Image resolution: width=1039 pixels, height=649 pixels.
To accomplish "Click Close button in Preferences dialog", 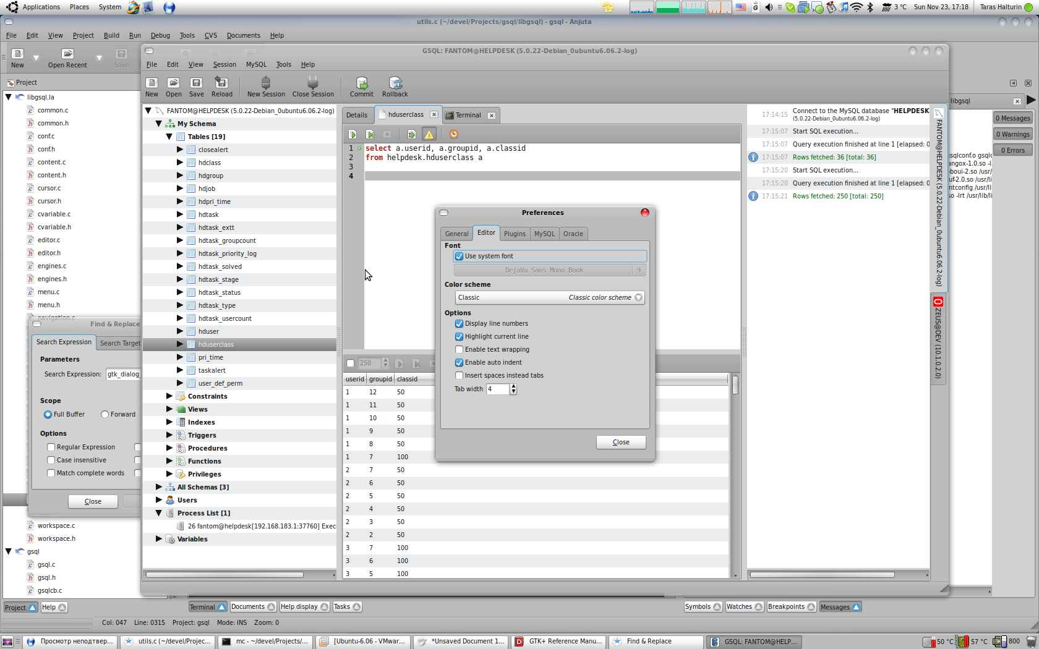I will point(621,442).
